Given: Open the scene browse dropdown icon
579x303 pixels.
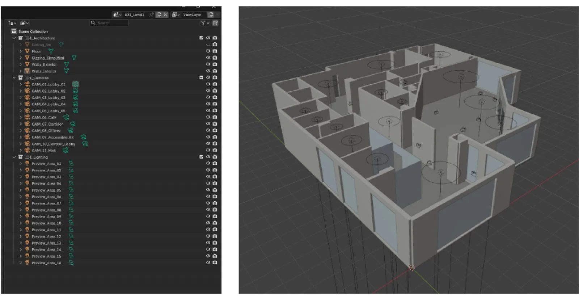Looking at the screenshot, I should coord(117,15).
